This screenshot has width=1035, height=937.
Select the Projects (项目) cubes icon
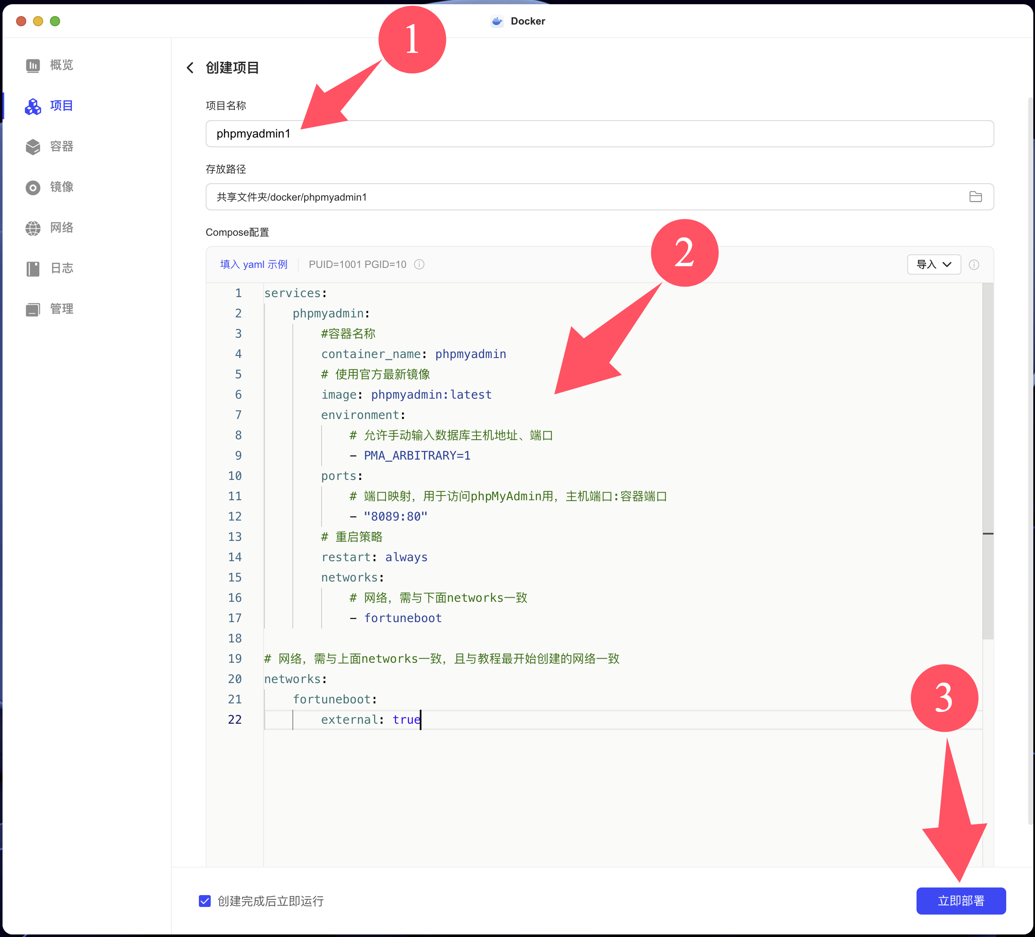pyautogui.click(x=33, y=106)
